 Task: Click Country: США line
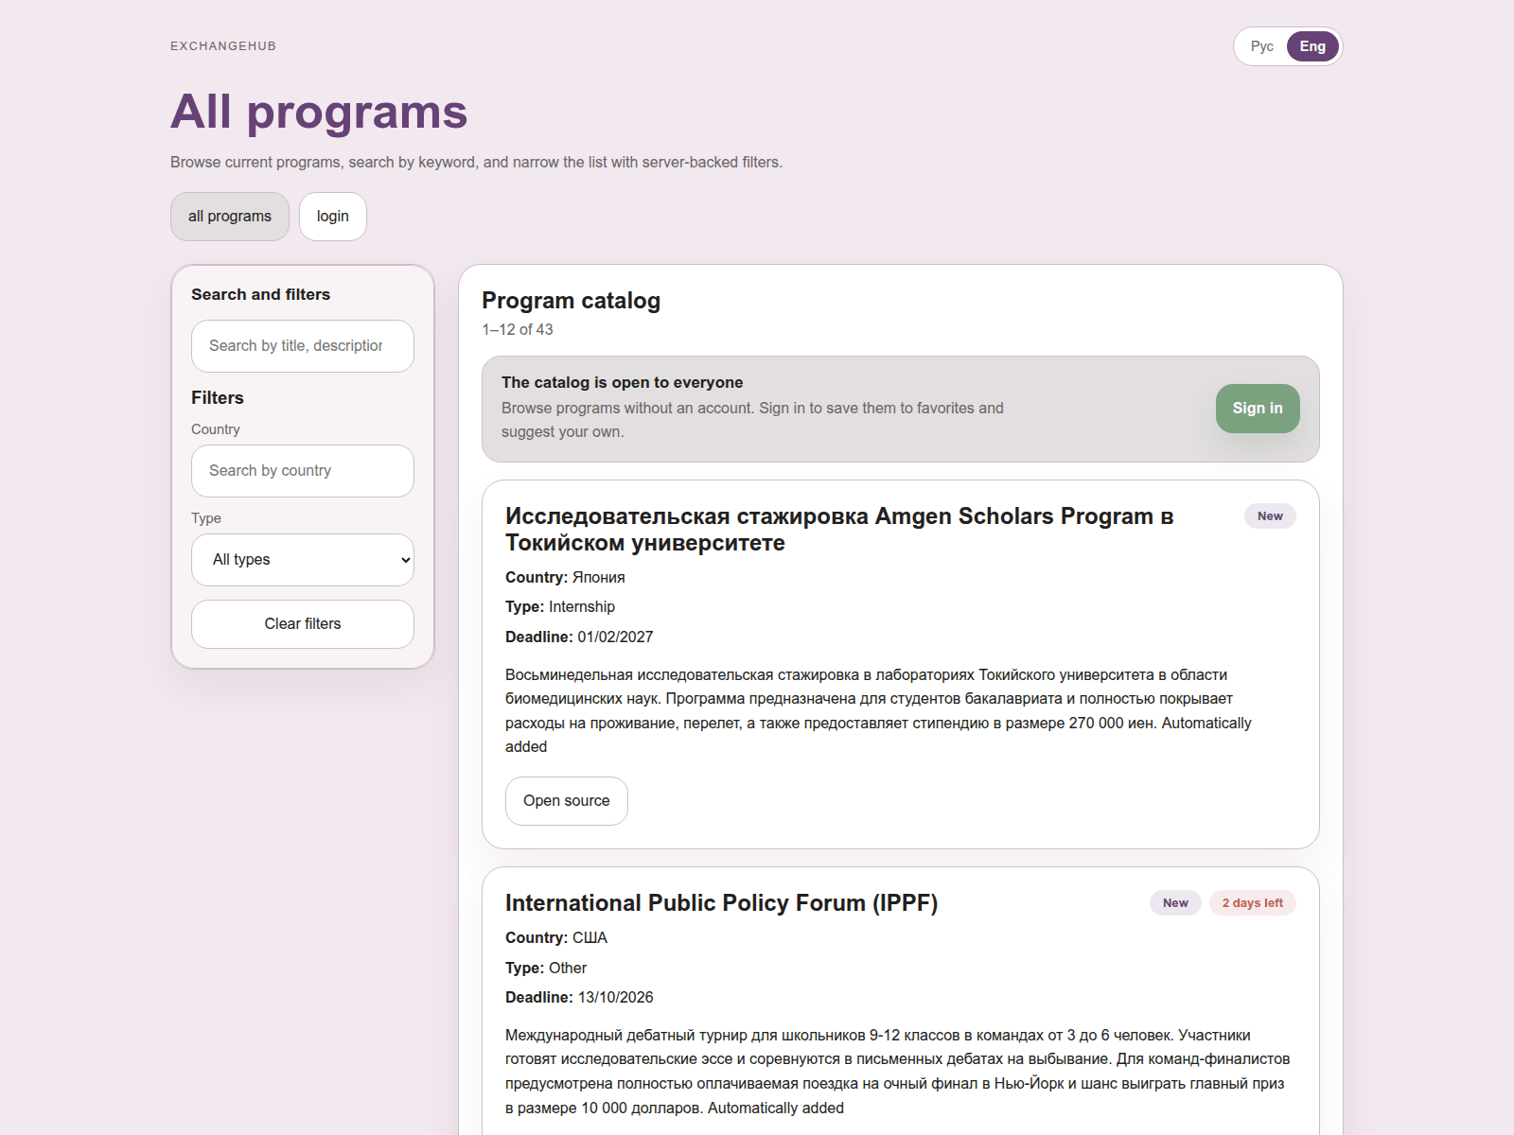(556, 938)
